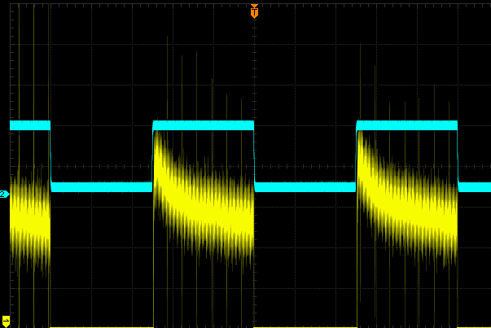Viewport: 491px width, 328px height.
Task: Click falling edge of rightmost cyan pulse
Action: 458,156
